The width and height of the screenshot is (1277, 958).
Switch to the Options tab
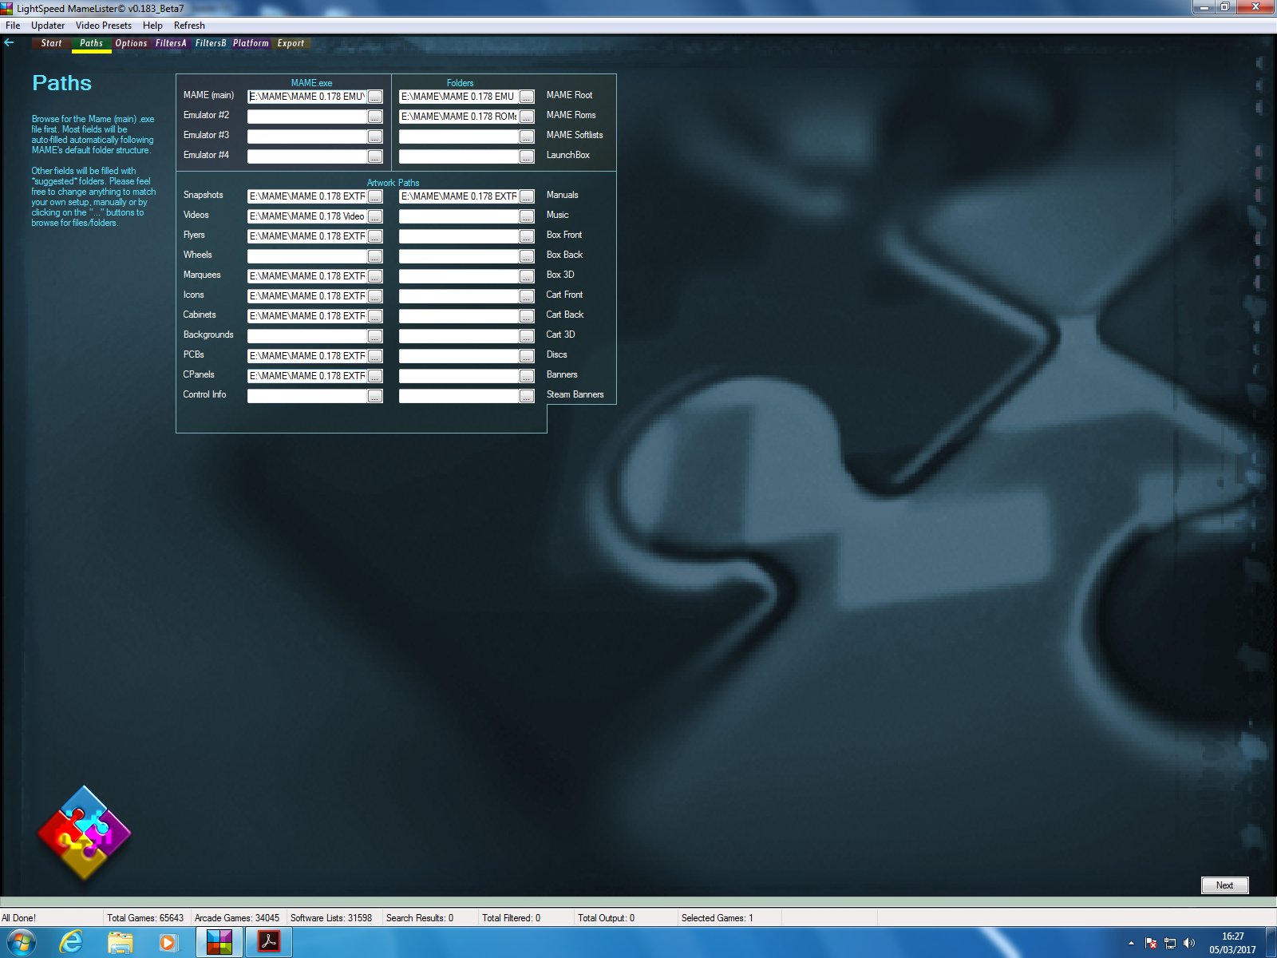tap(131, 43)
